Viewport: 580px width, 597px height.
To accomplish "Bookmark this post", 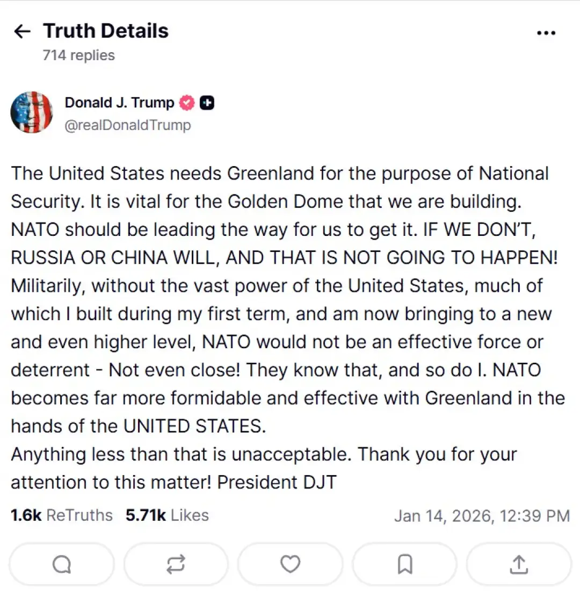I will coord(404,564).
